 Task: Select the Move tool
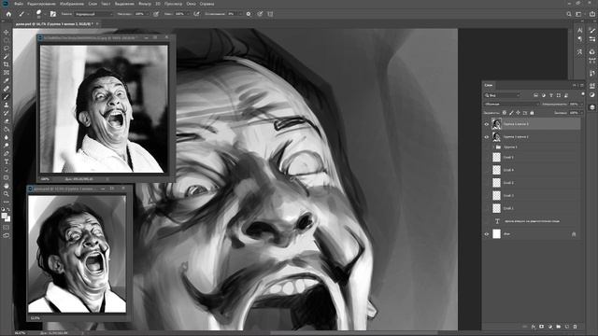(x=7, y=32)
